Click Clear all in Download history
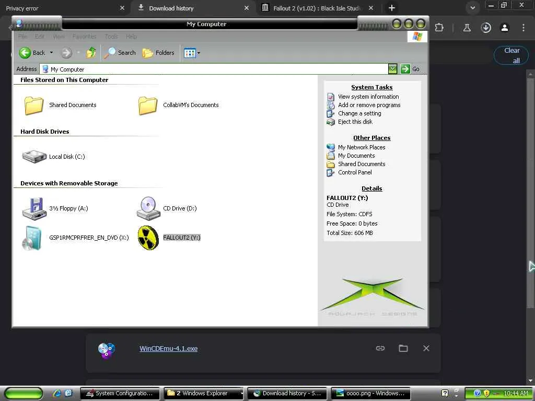This screenshot has width=535, height=401. tap(511, 55)
